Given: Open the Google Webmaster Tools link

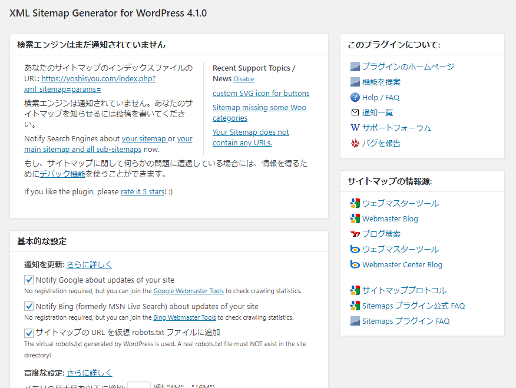Looking at the screenshot, I should (188, 291).
